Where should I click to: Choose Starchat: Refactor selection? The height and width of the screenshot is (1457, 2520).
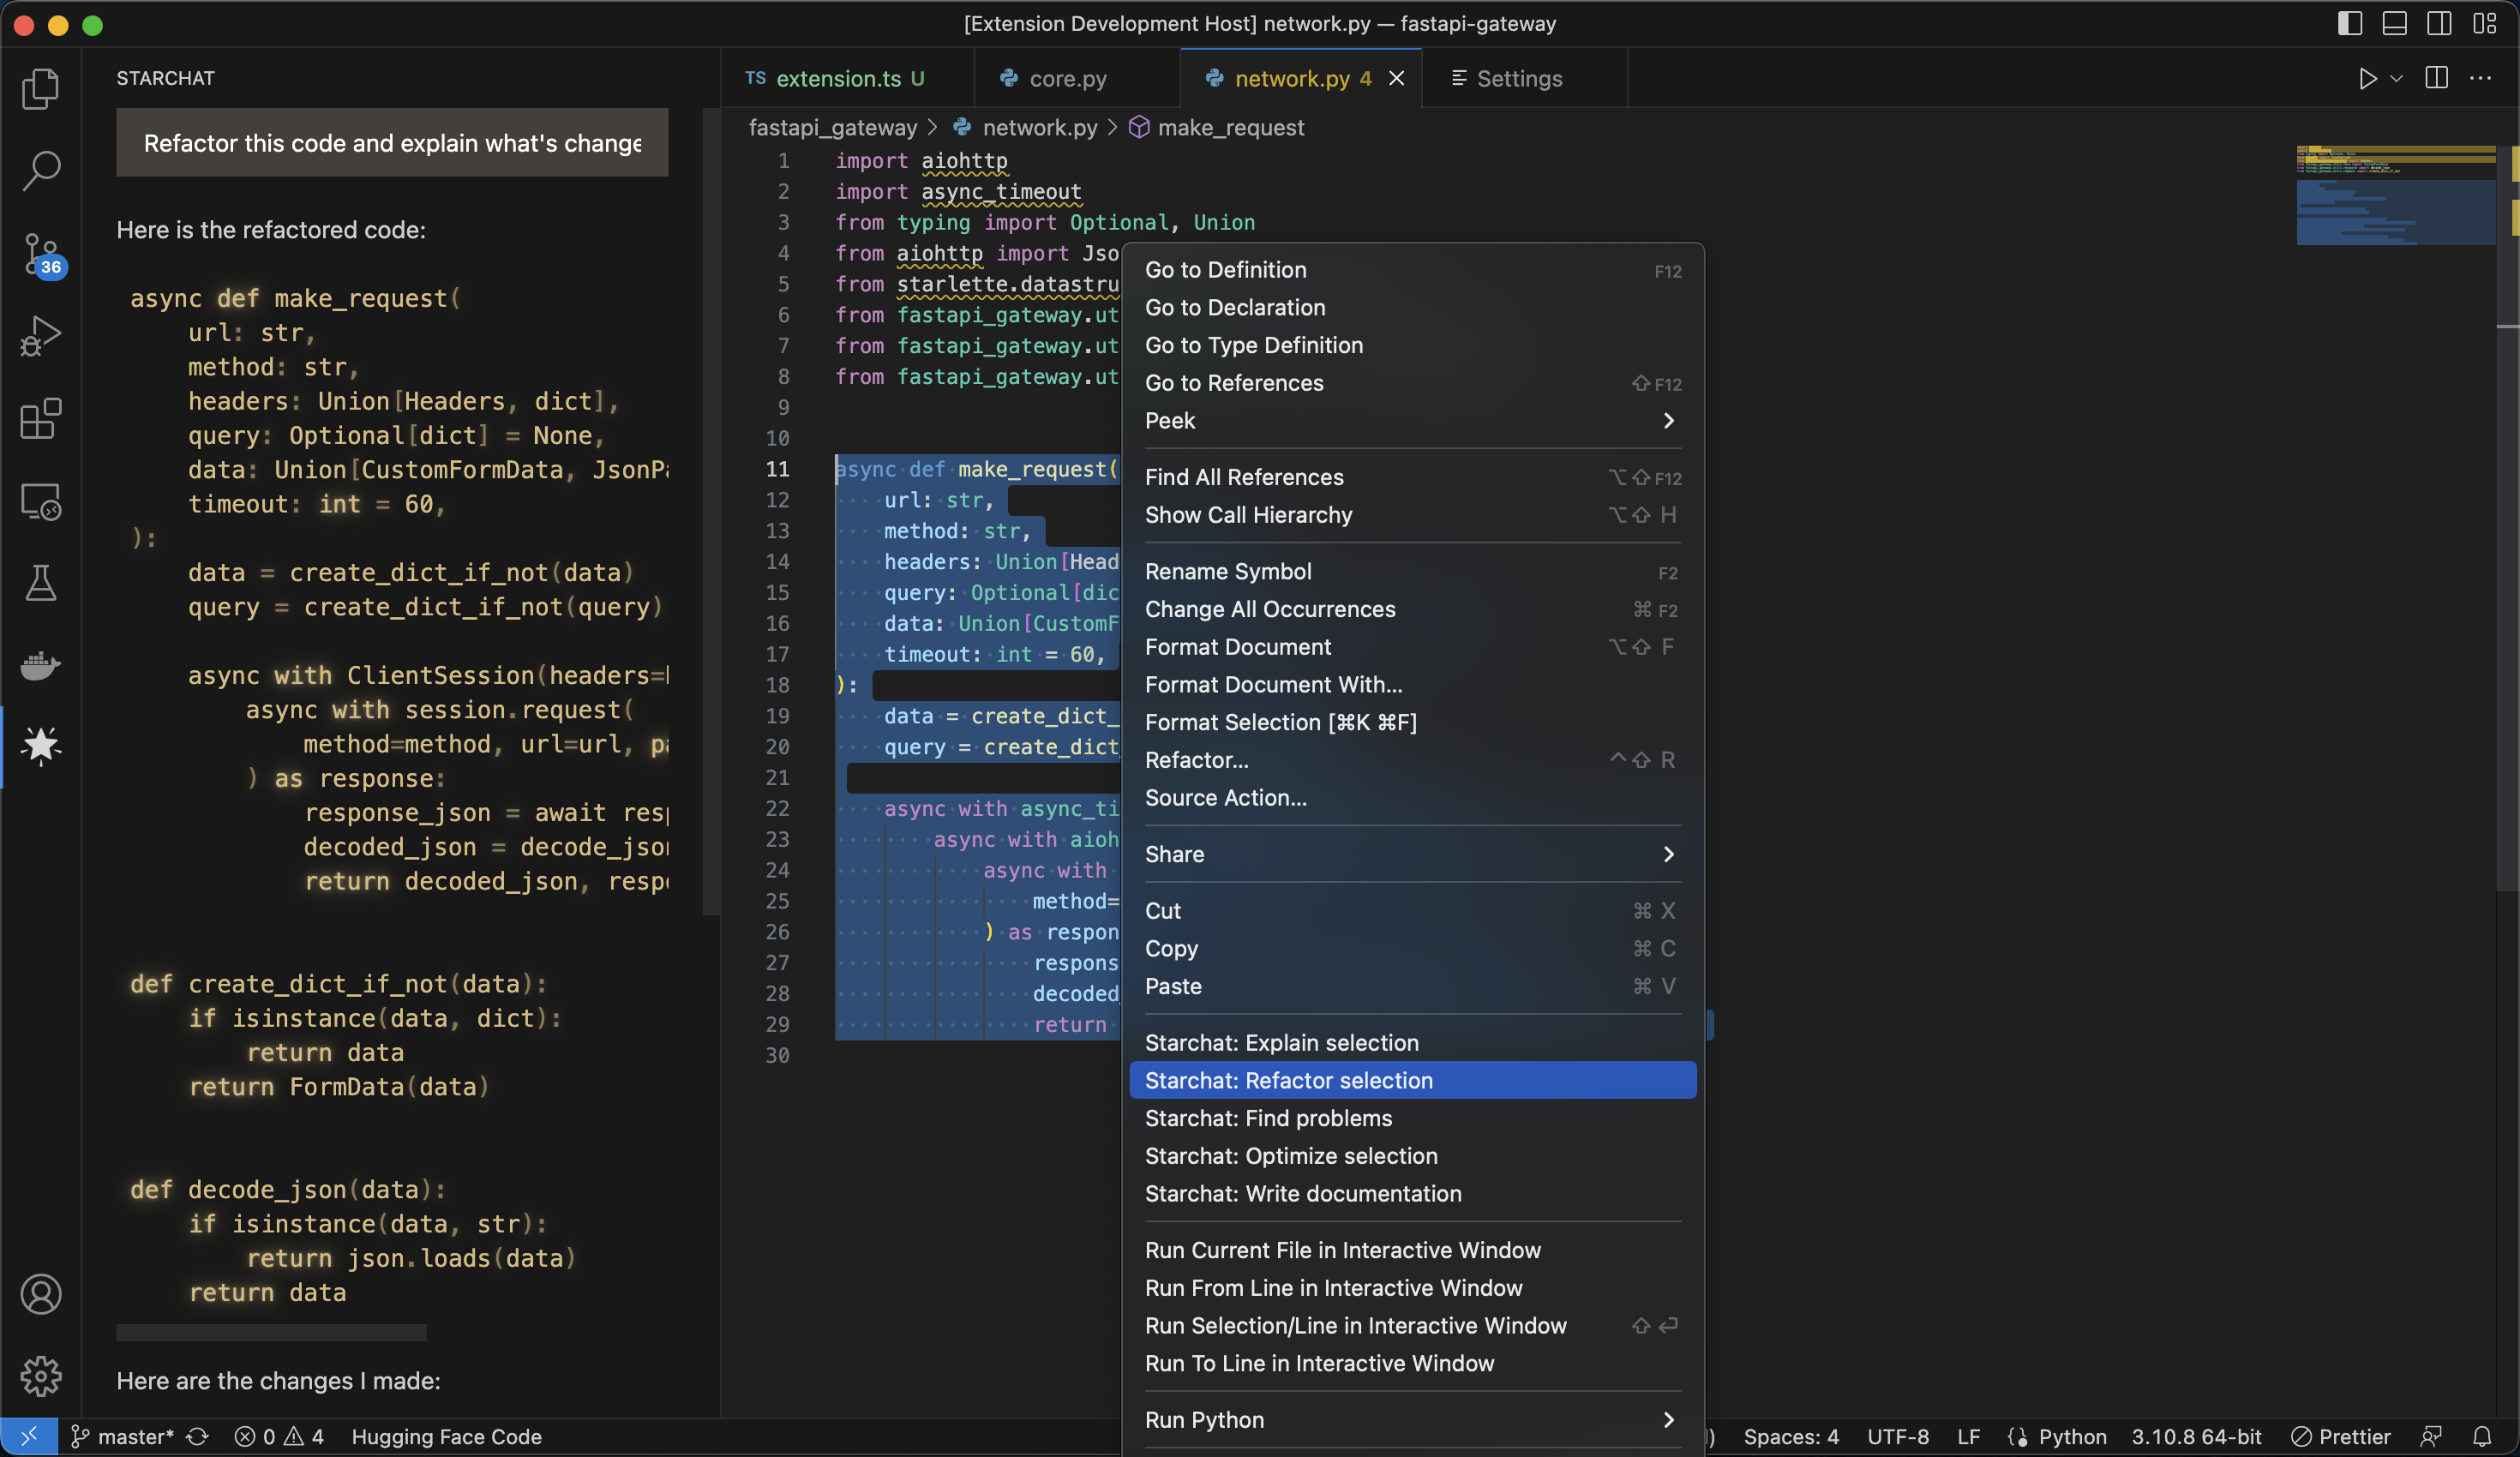[1288, 1080]
